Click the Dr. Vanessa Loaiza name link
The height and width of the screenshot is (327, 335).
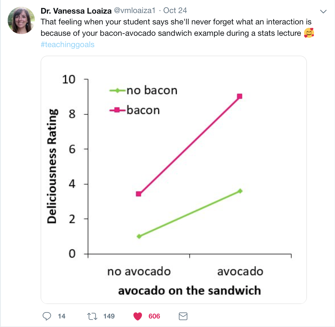tap(76, 11)
